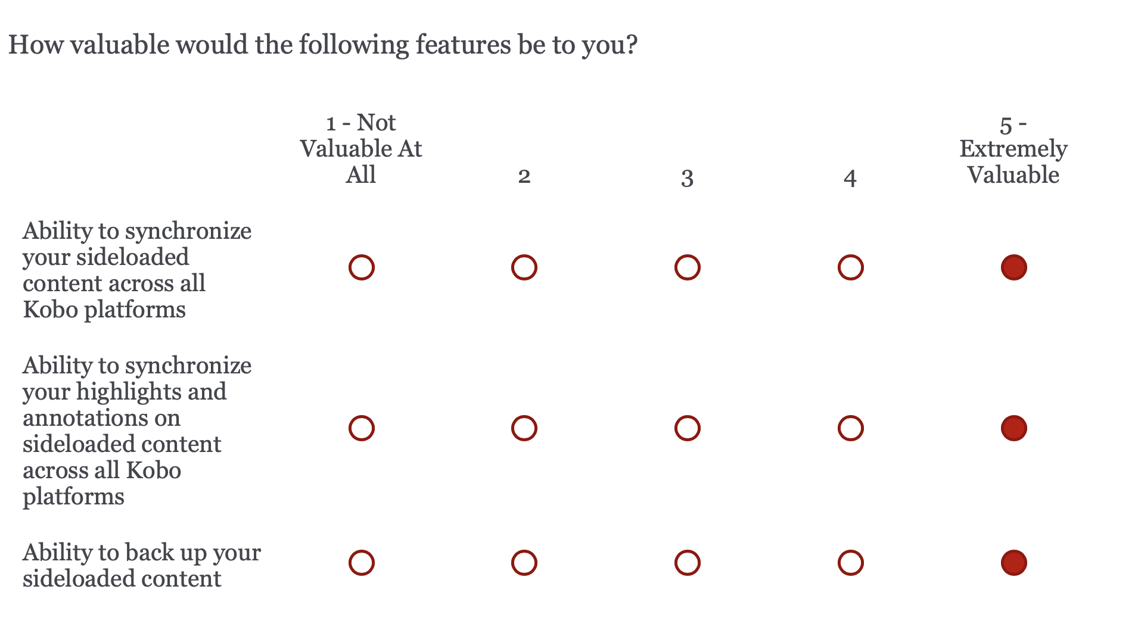Select 5 for highlights and annotations sync
The image size is (1138, 636).
click(x=1013, y=428)
